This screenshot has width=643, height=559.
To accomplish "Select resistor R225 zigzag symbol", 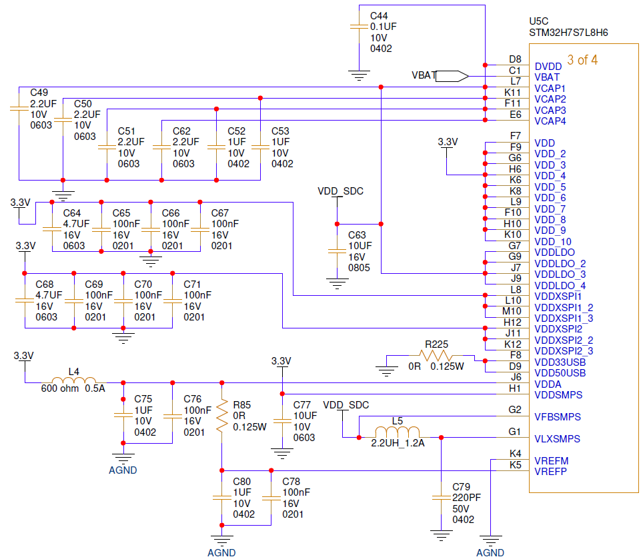I will click(x=436, y=356).
